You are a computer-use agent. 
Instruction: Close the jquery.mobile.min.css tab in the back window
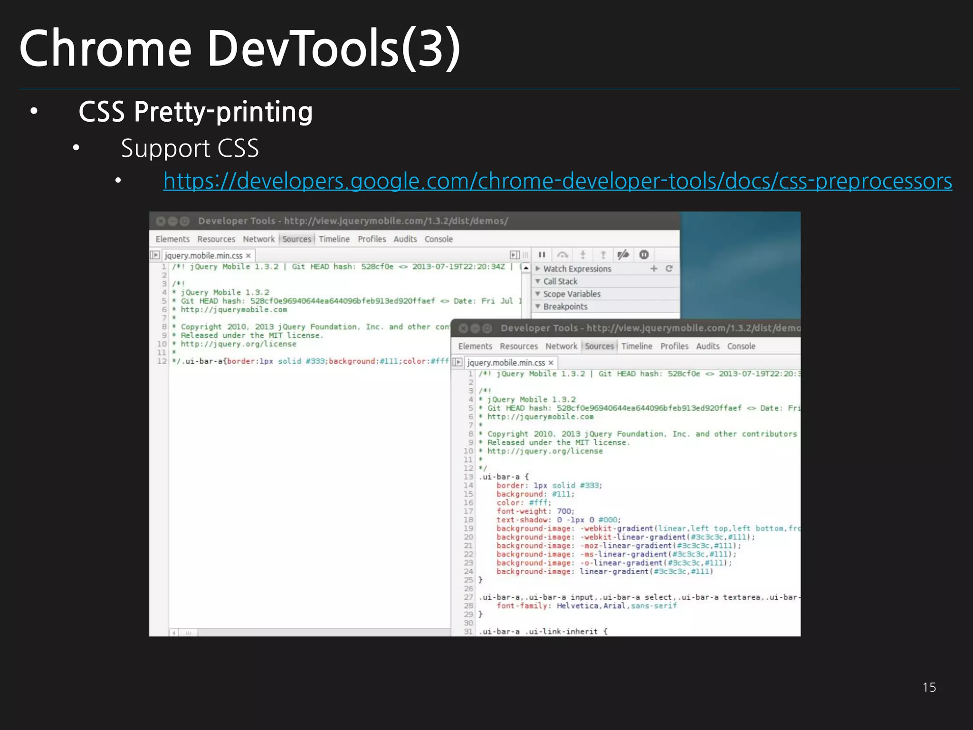(x=248, y=256)
